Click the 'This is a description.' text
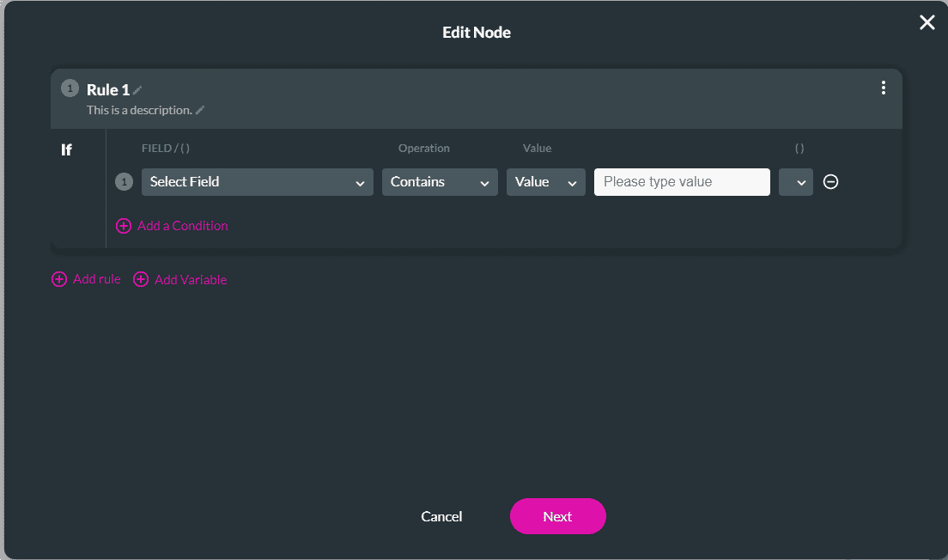This screenshot has width=948, height=560. tap(139, 110)
